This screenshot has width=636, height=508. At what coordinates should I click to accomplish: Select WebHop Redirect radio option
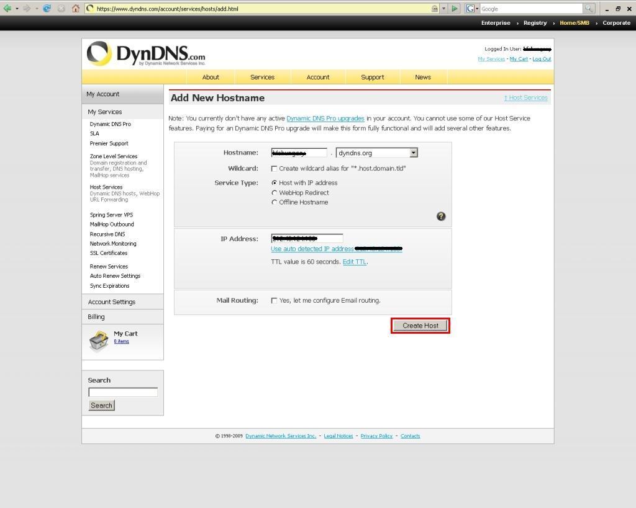click(x=274, y=193)
